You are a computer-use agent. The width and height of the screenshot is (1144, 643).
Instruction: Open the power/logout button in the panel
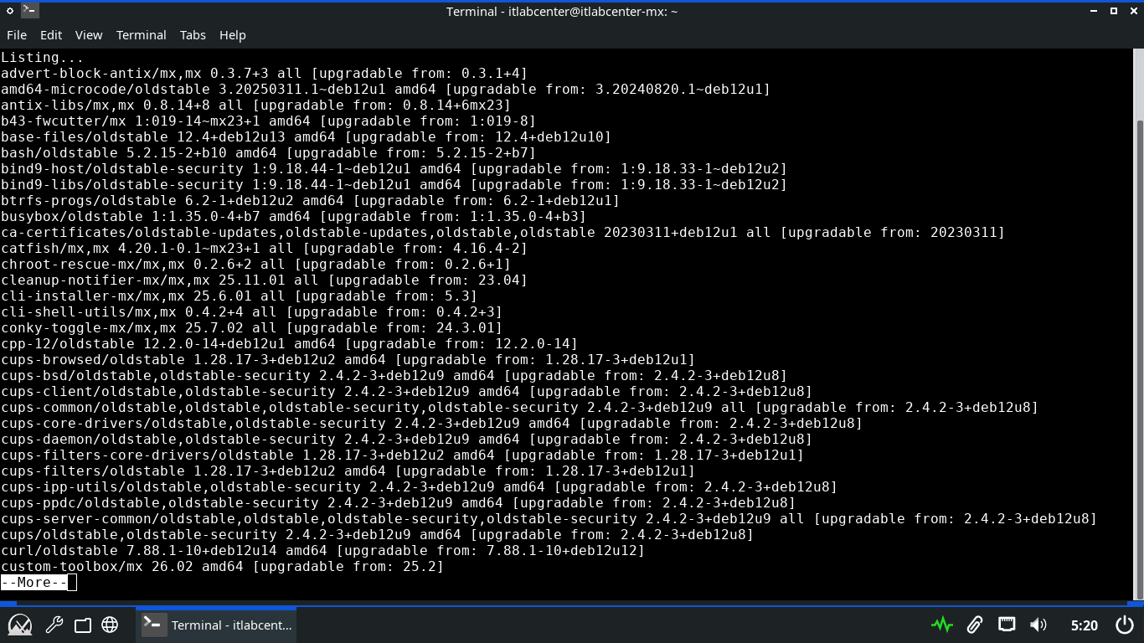point(1124,625)
